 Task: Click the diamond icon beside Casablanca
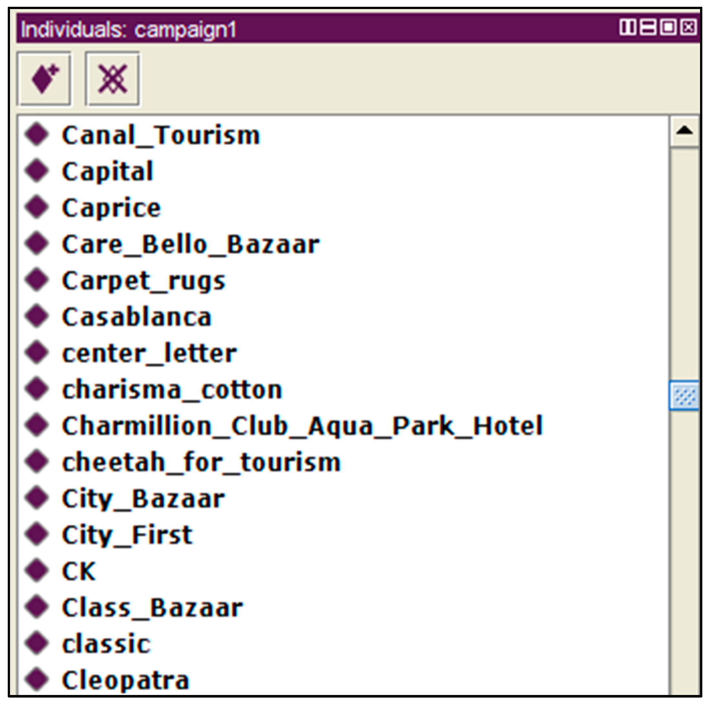pos(37,317)
